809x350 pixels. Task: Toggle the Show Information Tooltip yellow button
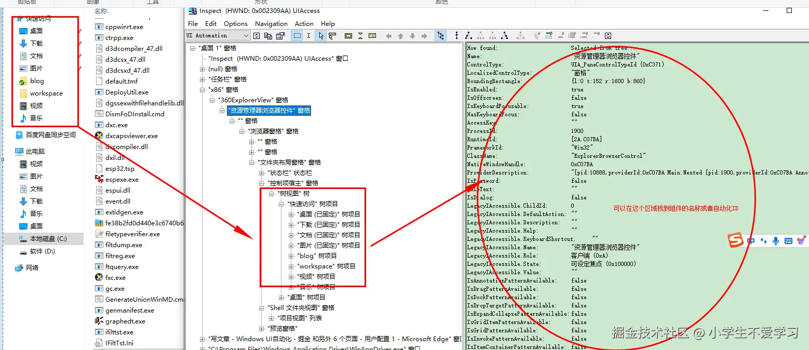click(372, 36)
